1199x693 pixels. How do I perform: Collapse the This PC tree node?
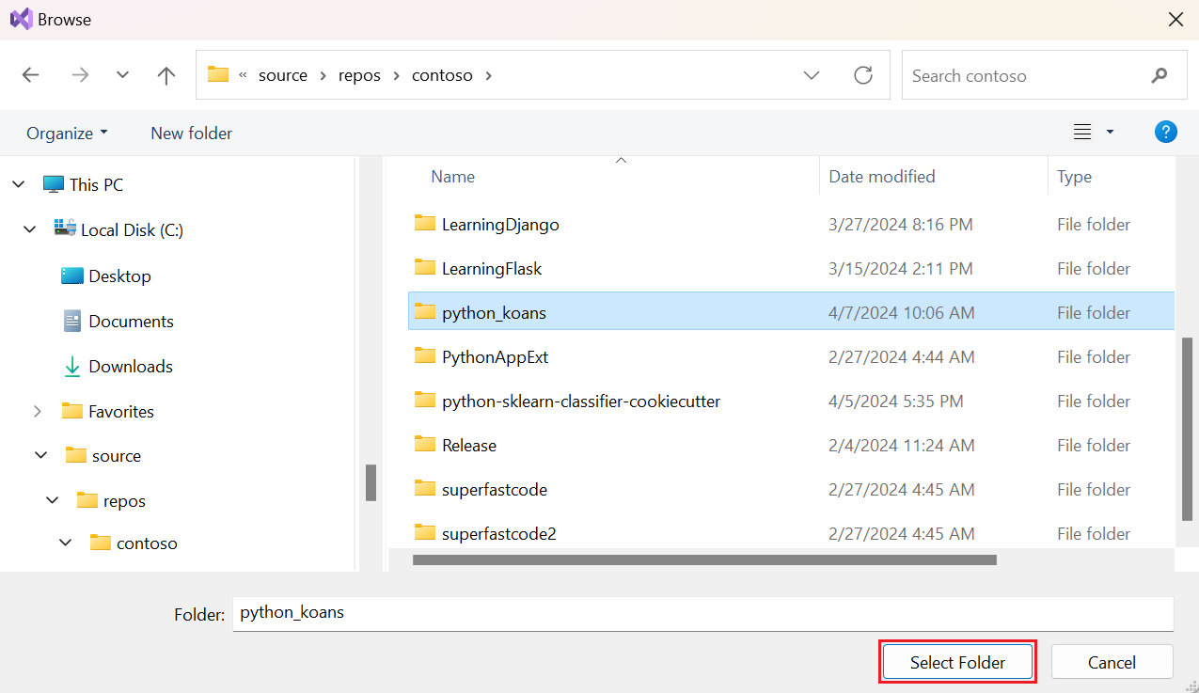[x=17, y=184]
